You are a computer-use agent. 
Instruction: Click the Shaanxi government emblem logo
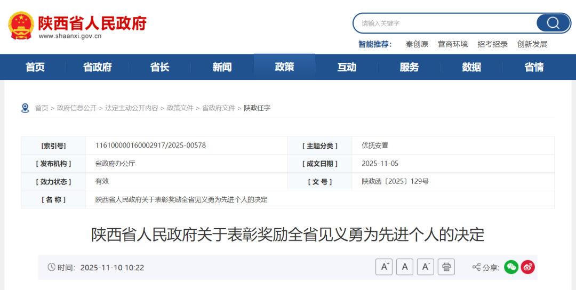click(21, 25)
